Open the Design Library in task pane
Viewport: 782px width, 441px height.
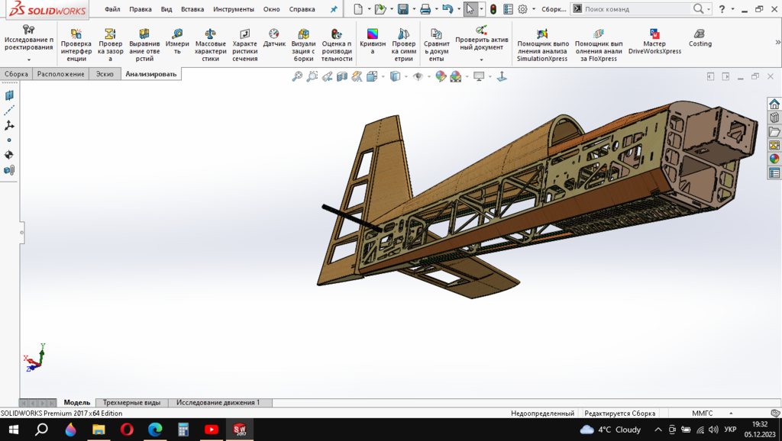tap(774, 118)
